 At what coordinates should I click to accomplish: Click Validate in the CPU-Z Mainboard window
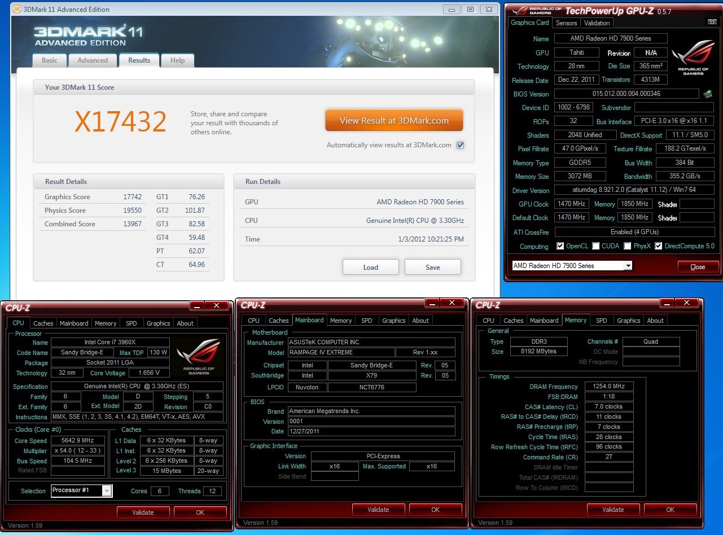click(378, 510)
